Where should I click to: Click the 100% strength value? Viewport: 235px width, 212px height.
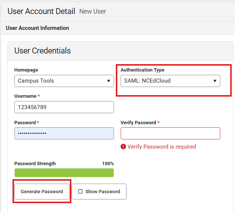[108, 164]
